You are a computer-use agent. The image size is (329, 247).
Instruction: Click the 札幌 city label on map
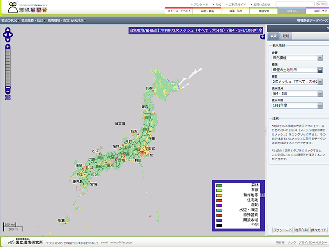(149, 89)
